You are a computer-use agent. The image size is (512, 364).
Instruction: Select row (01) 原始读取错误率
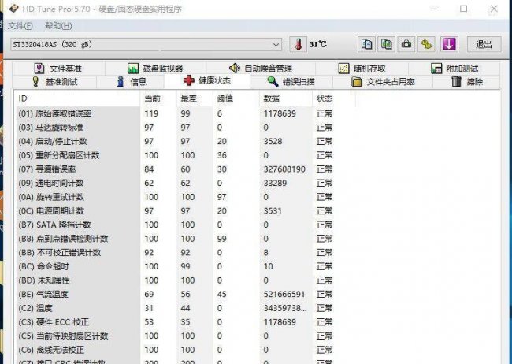pyautogui.click(x=176, y=113)
